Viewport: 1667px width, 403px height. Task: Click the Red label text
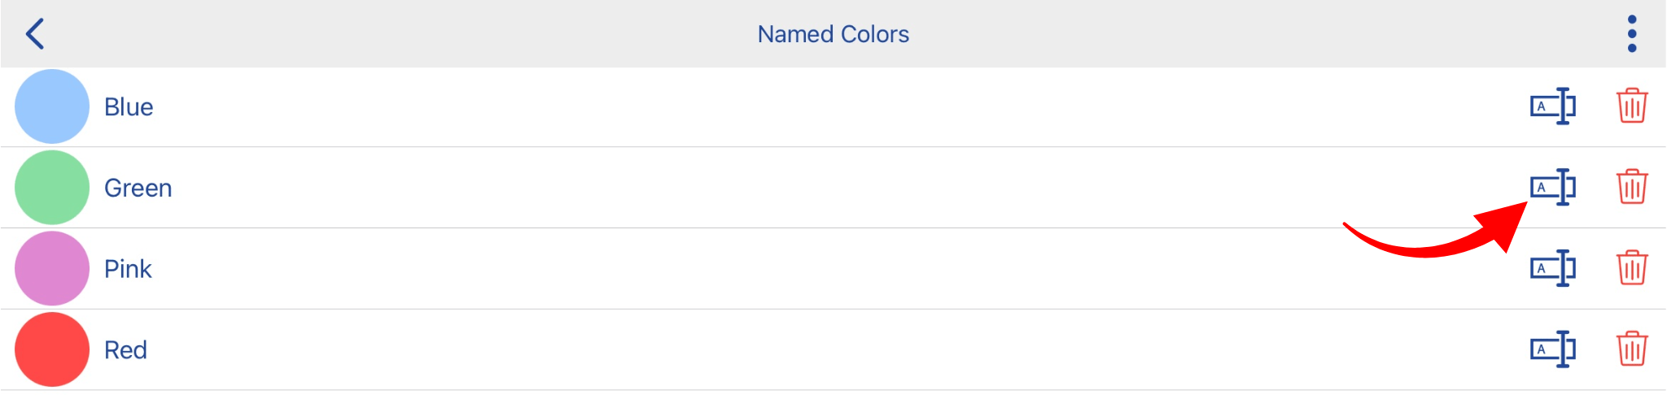click(x=125, y=351)
